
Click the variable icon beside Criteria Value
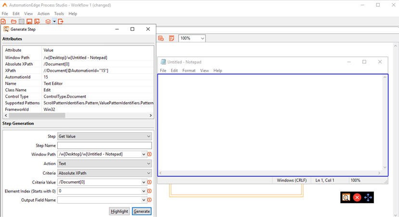click(x=150, y=182)
